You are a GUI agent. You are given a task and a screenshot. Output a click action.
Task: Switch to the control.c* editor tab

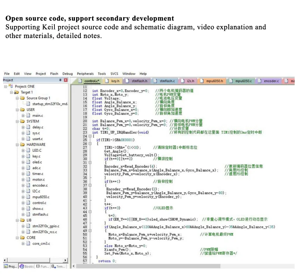(89, 81)
